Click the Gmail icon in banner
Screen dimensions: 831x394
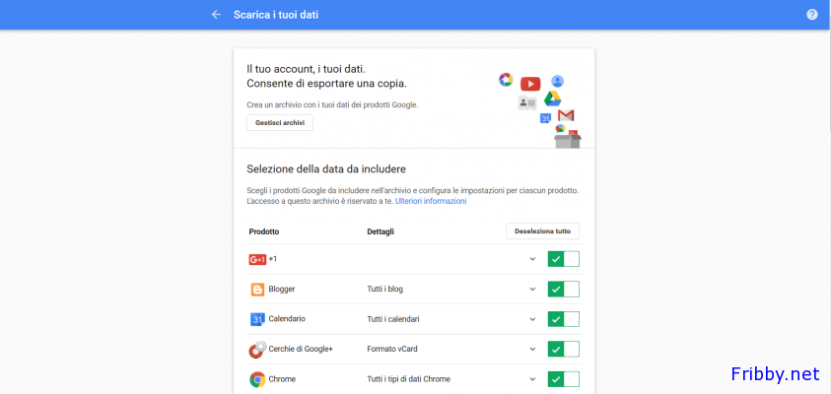pyautogui.click(x=566, y=115)
